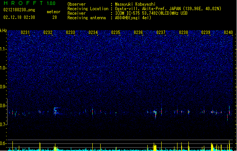The height and width of the screenshot is (151, 237).
Task: Click the 0240 time marker
Action: click(x=228, y=32)
